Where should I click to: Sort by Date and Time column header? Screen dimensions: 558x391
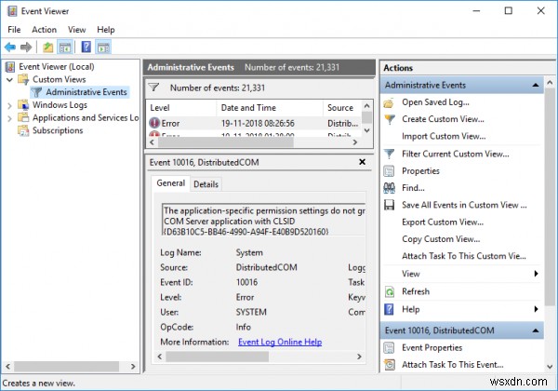[270, 108]
